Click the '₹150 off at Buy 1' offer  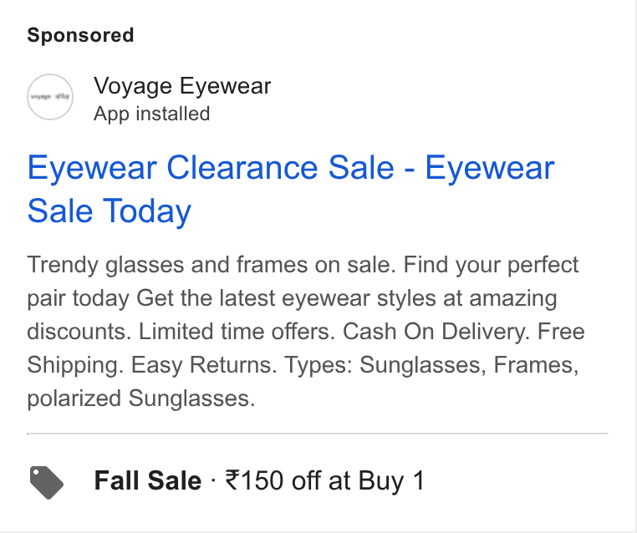[x=325, y=480]
